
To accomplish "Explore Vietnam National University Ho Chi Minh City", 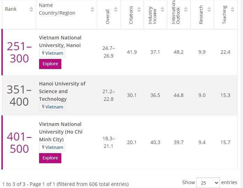I will (50, 158).
